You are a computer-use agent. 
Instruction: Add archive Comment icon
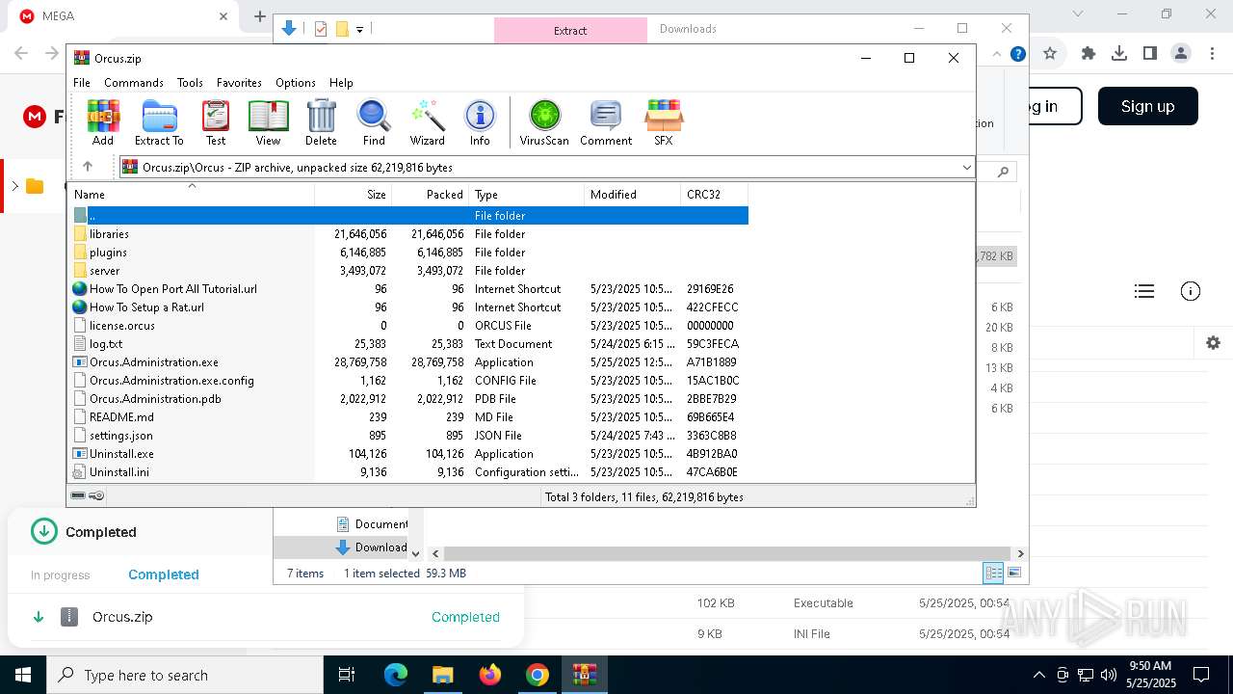pyautogui.click(x=606, y=122)
